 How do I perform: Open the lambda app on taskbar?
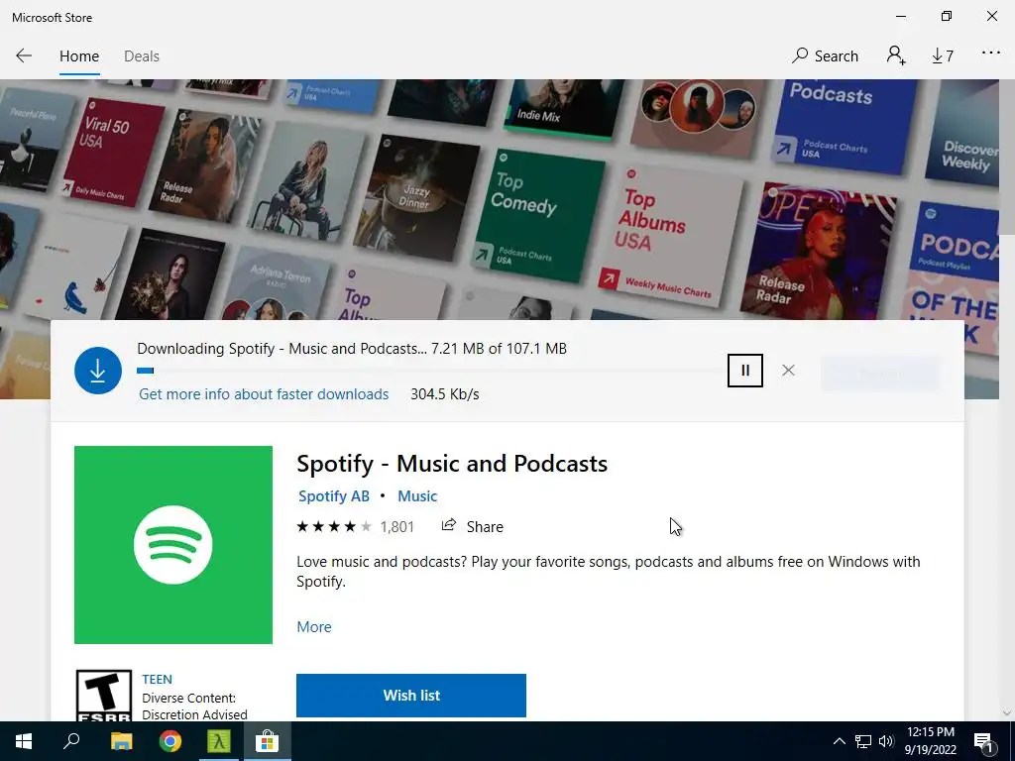coord(219,741)
